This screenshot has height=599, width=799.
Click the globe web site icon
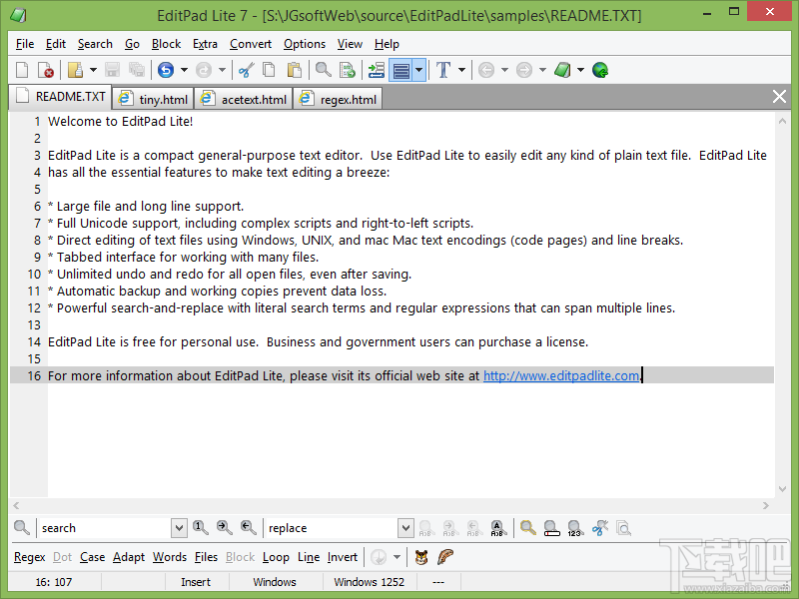600,70
